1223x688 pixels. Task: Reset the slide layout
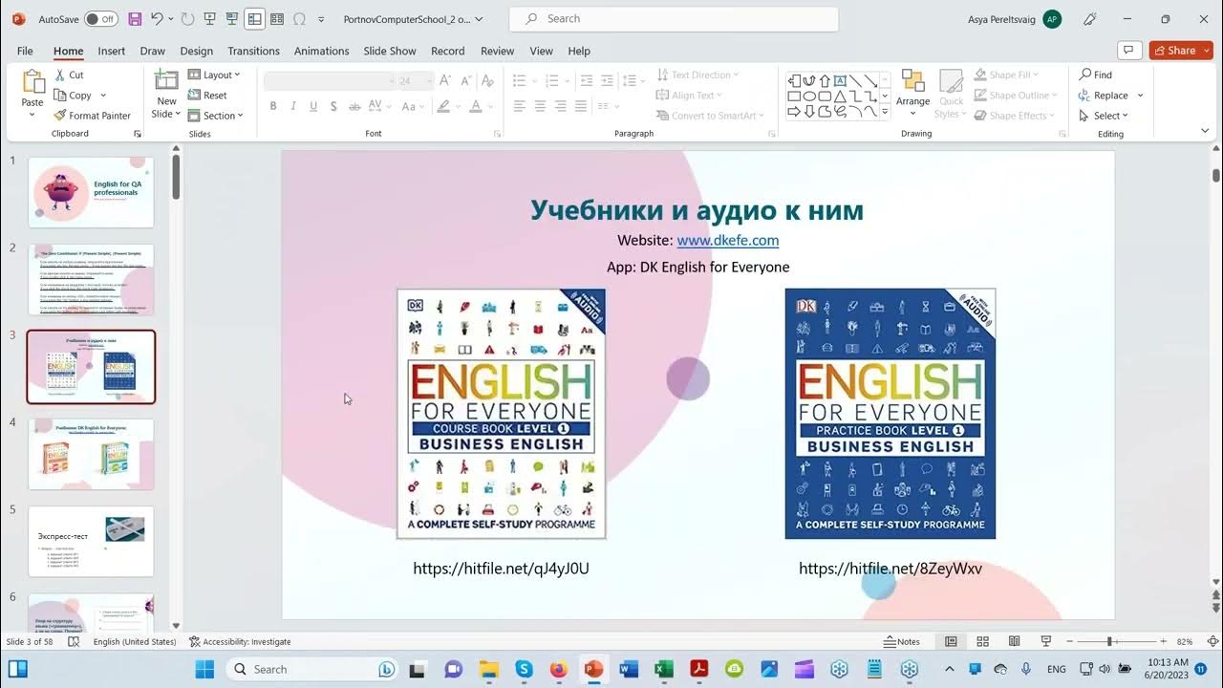[207, 96]
